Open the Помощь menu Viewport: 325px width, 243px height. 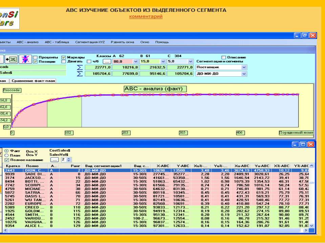pyautogui.click(x=162, y=42)
